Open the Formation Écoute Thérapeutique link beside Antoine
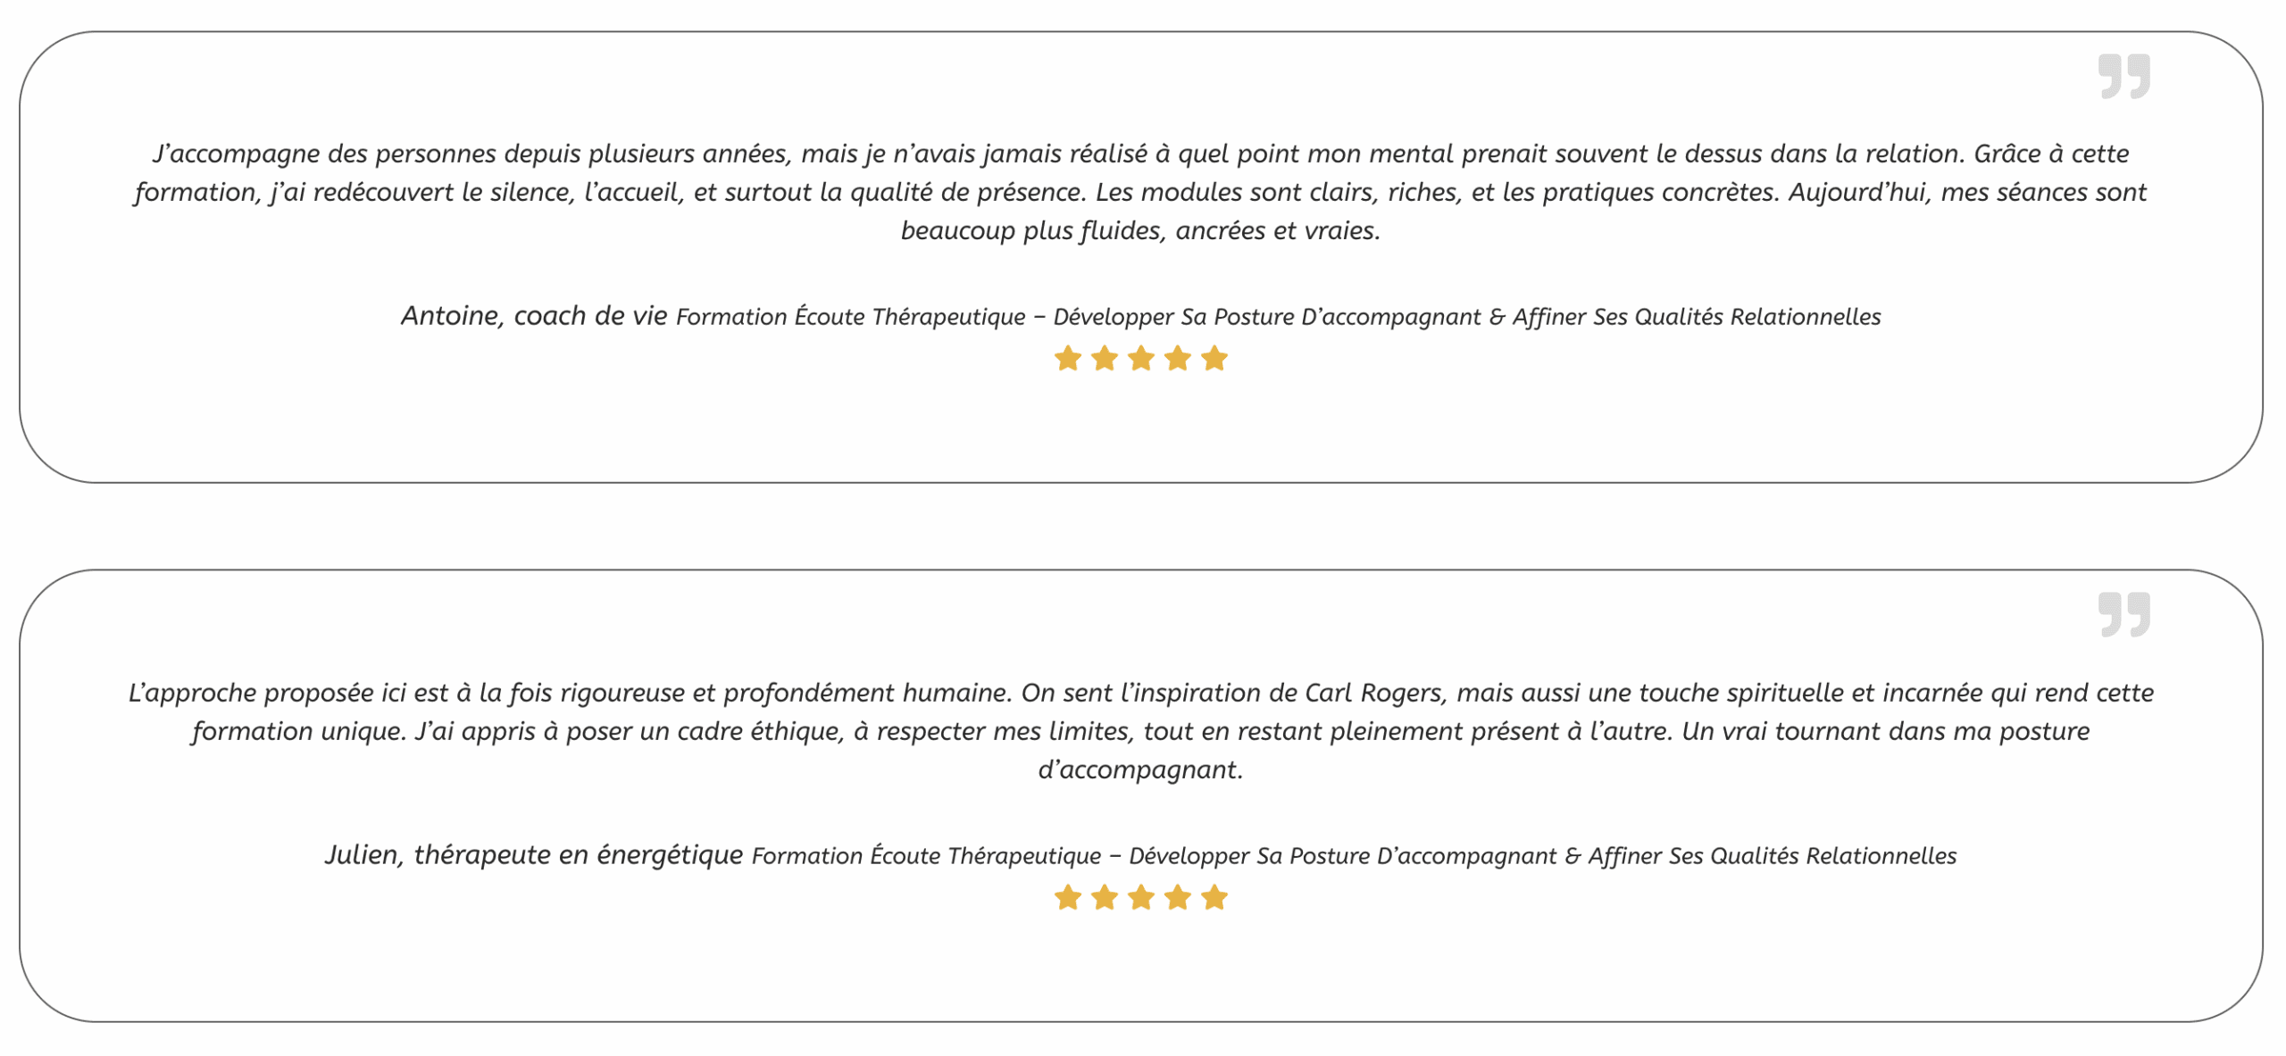Image resolution: width=2286 pixels, height=1056 pixels. click(x=1278, y=317)
